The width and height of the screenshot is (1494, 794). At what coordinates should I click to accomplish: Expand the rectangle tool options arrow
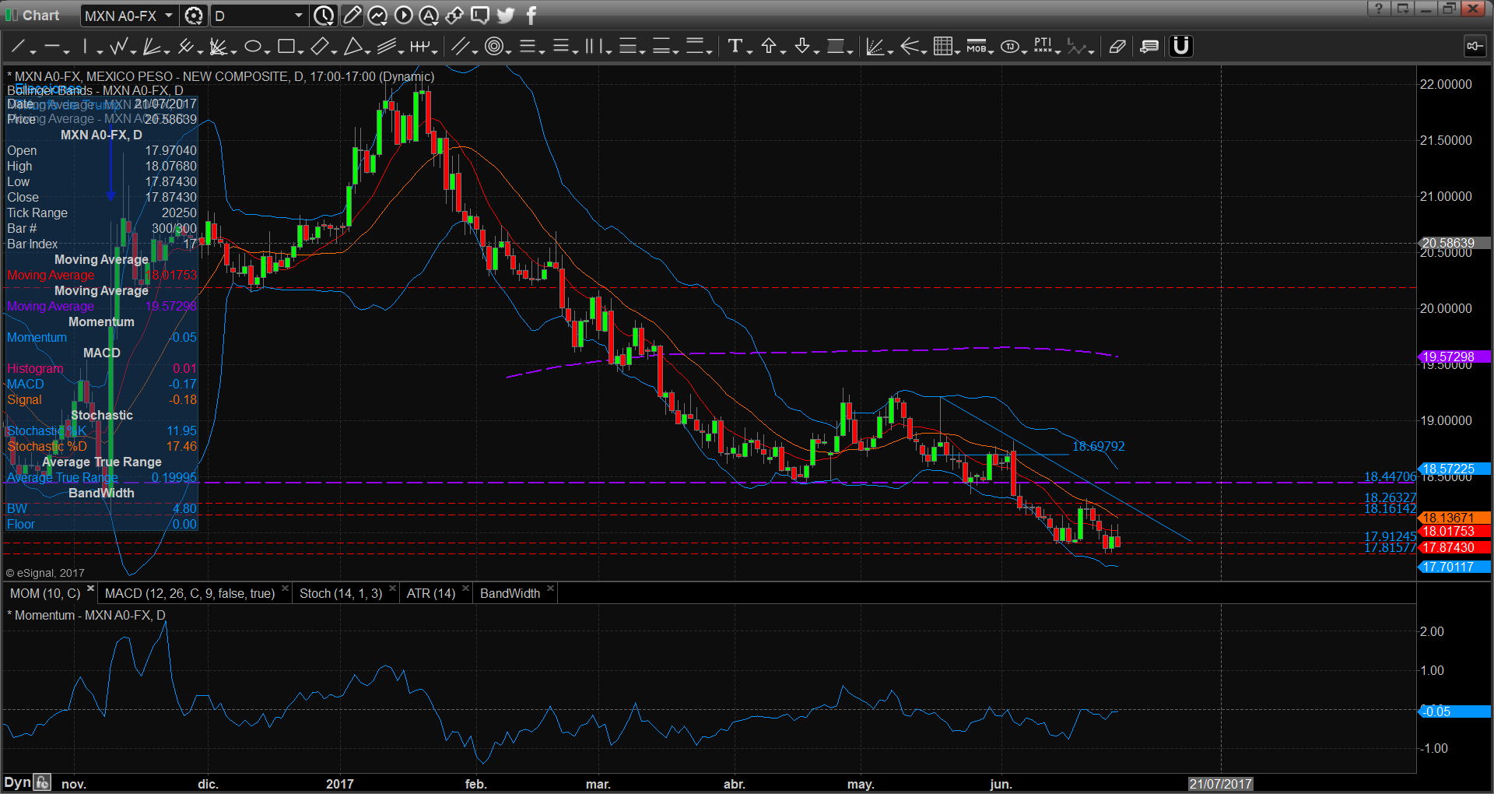(301, 51)
